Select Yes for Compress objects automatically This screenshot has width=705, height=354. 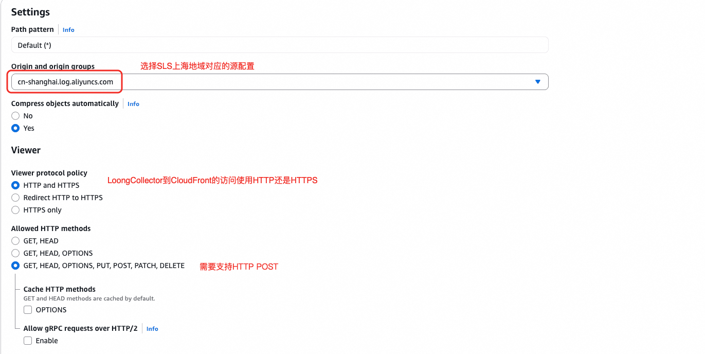click(15, 128)
